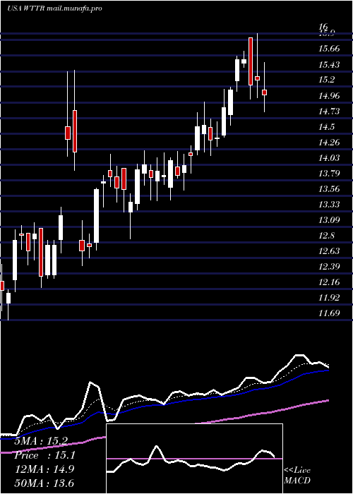Click the 11.92 price axis label
Image resolution: width=353 pixels, height=494 pixels.
pos(330,297)
